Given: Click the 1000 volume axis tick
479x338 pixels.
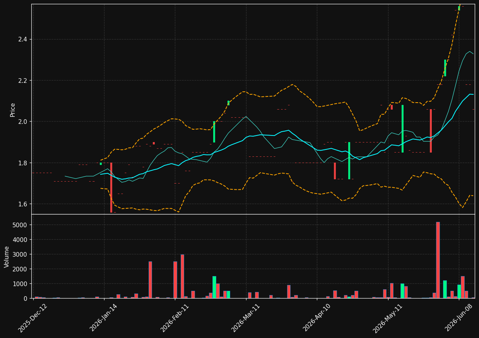Looking at the screenshot, I should pyautogui.click(x=21, y=284).
